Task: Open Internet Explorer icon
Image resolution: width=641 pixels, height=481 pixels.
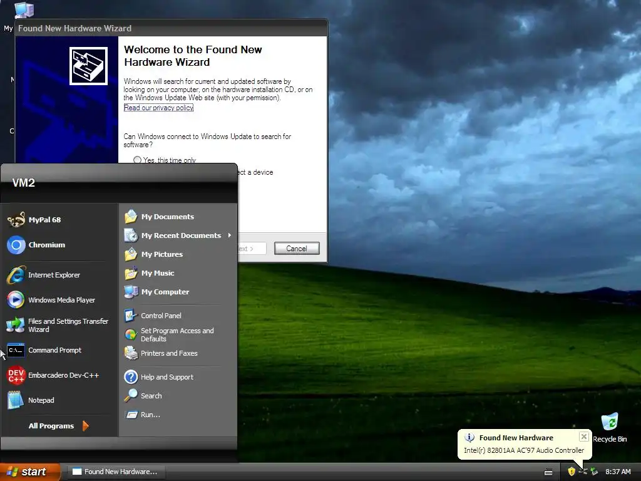Action: 16,275
